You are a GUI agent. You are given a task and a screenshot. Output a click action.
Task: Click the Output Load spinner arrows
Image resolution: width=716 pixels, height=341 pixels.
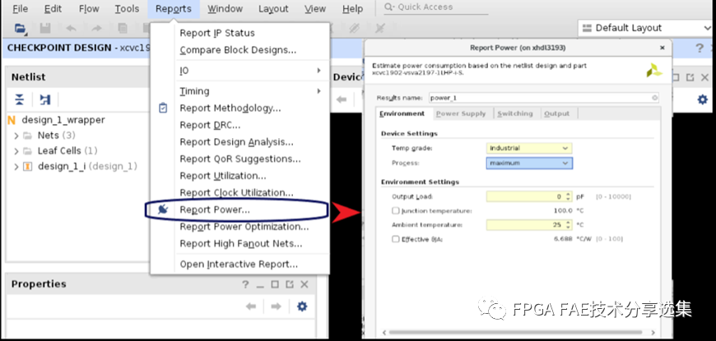pos(568,196)
